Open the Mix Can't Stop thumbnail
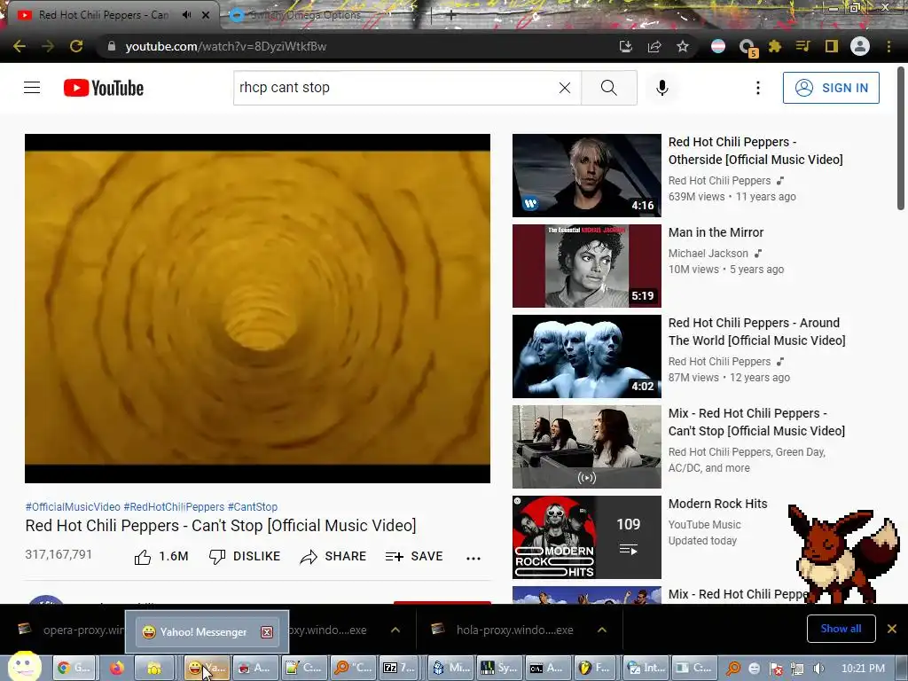This screenshot has width=908, height=681. (587, 447)
